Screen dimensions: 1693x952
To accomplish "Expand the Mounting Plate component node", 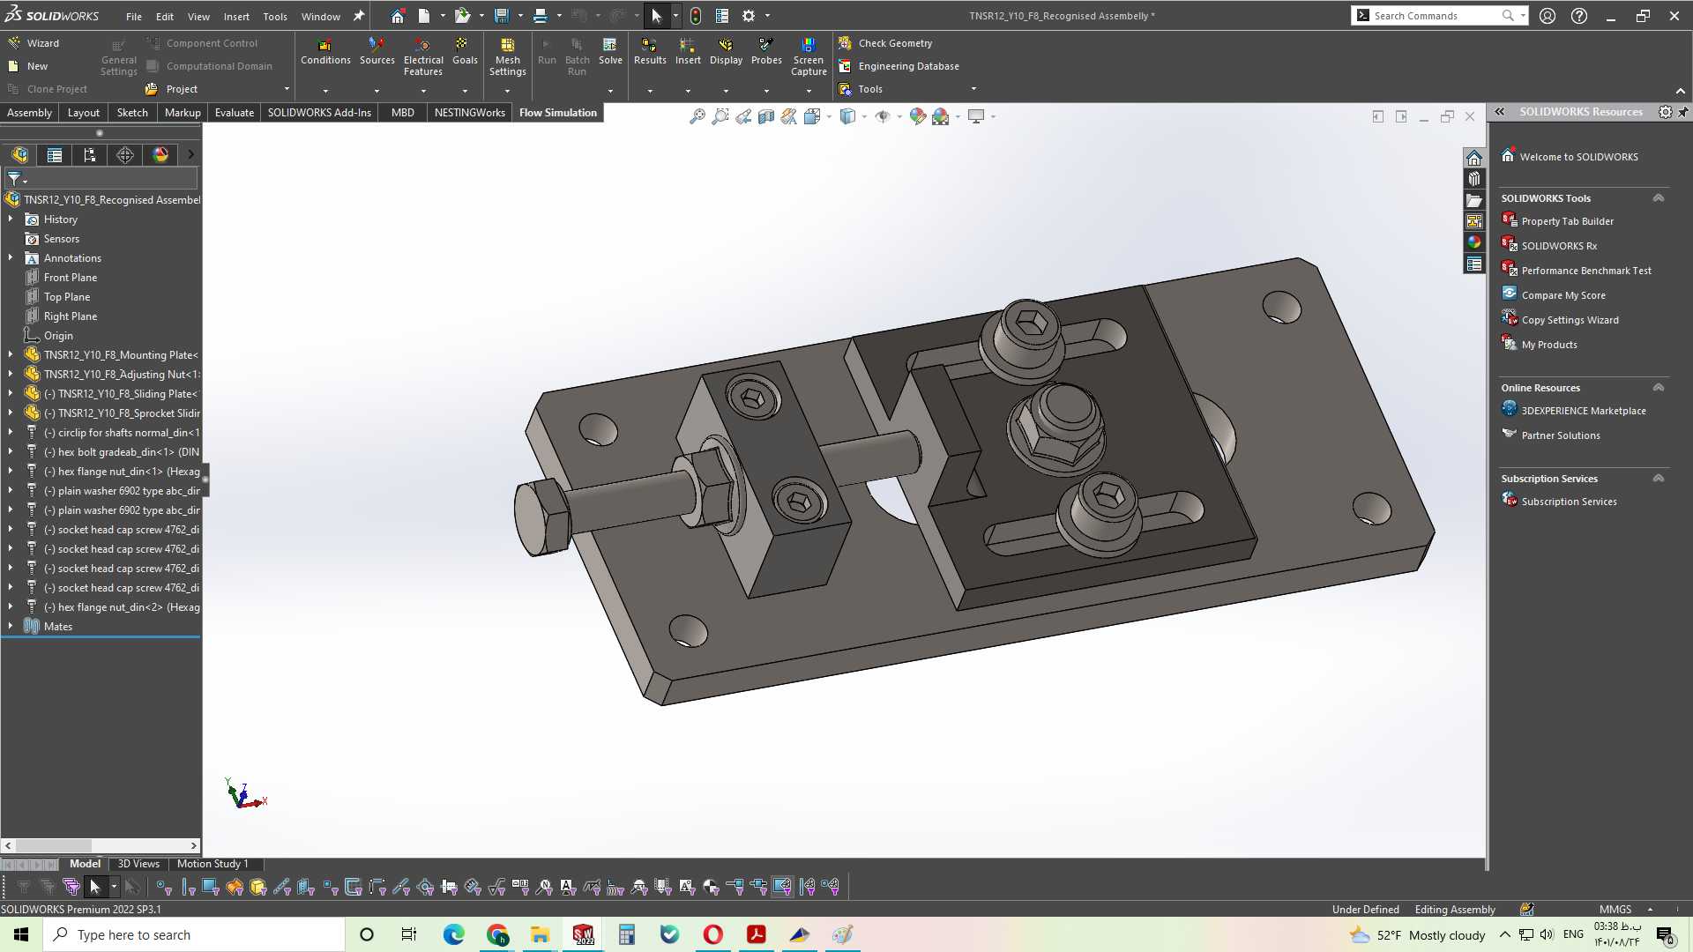I will (11, 354).
